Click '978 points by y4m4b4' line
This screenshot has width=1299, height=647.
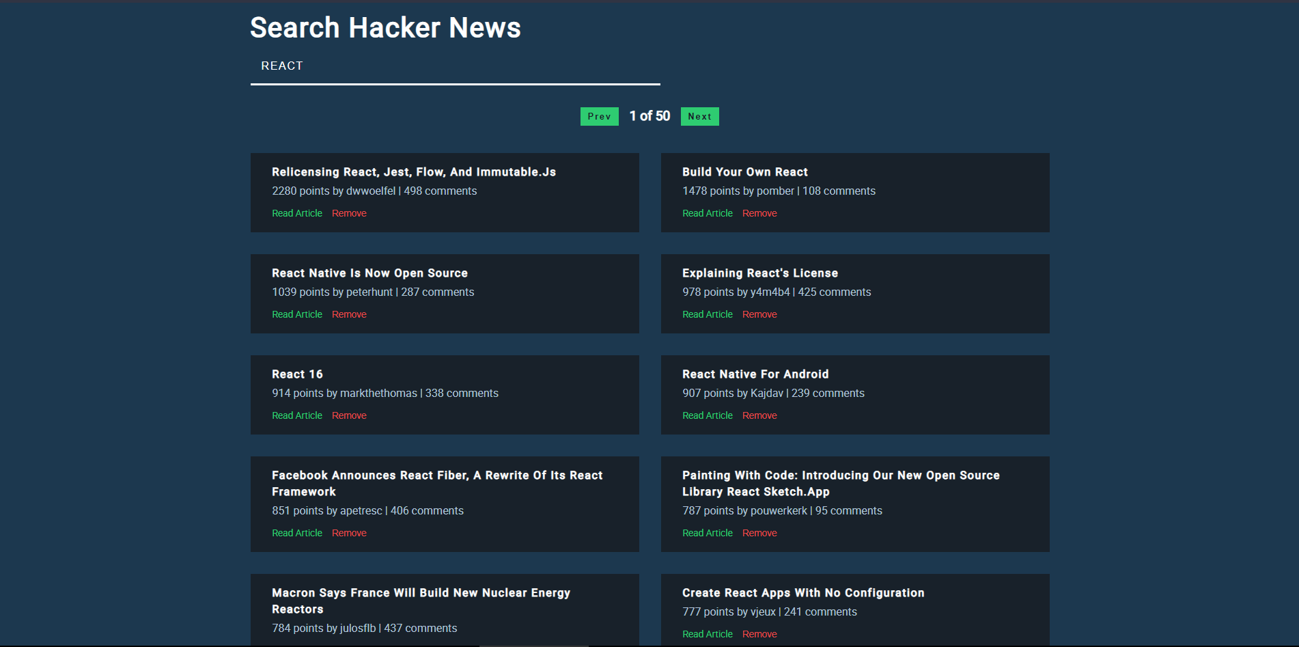coord(777,292)
